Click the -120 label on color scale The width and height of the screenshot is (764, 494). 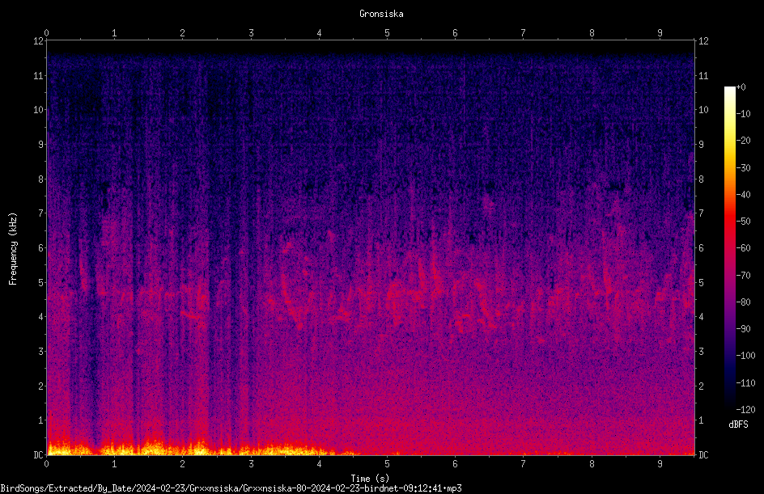pos(745,409)
